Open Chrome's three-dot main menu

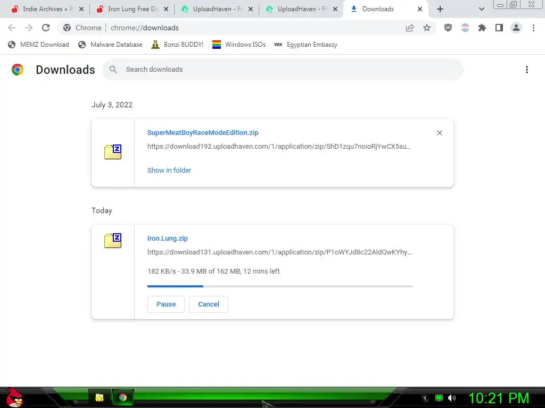(x=533, y=28)
